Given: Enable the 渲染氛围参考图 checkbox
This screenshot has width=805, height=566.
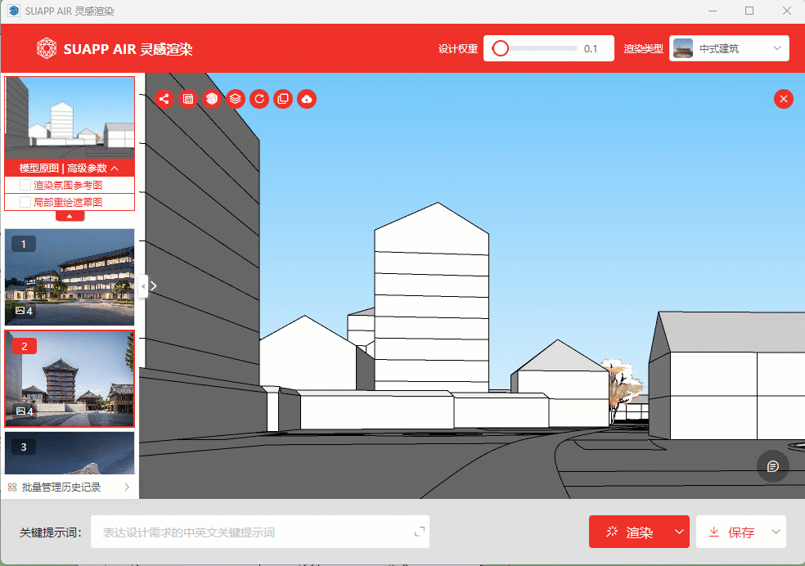Looking at the screenshot, I should pos(25,185).
